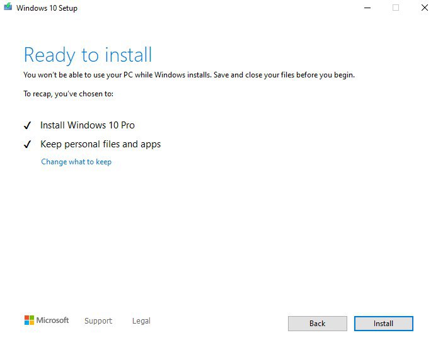
Task: Click the checkmark beside Install Windows 10 Pro
Action: point(27,125)
